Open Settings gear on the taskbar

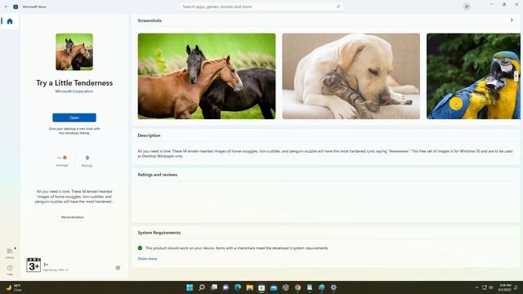(x=333, y=287)
